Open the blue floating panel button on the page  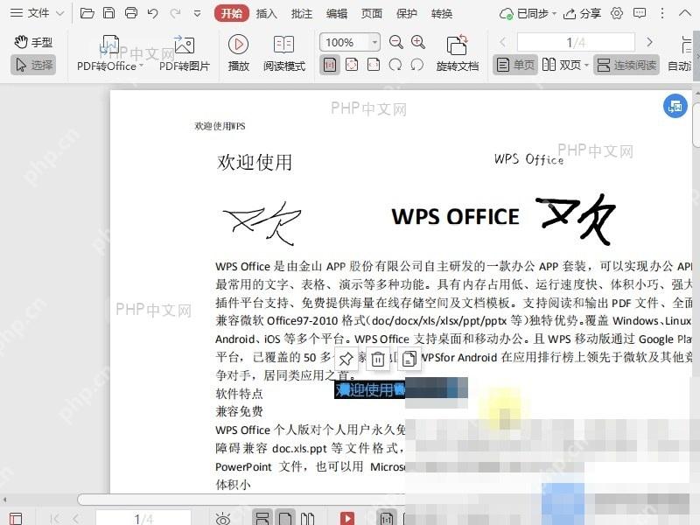pos(675,106)
